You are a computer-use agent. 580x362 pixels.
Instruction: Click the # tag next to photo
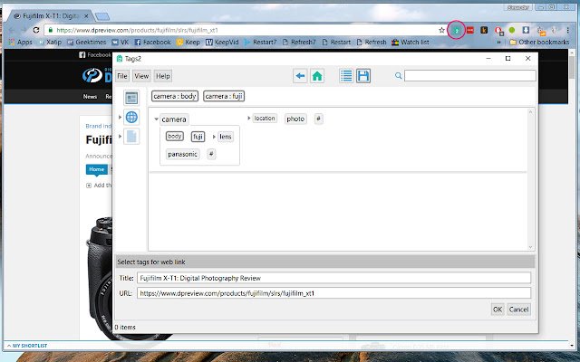(318, 119)
